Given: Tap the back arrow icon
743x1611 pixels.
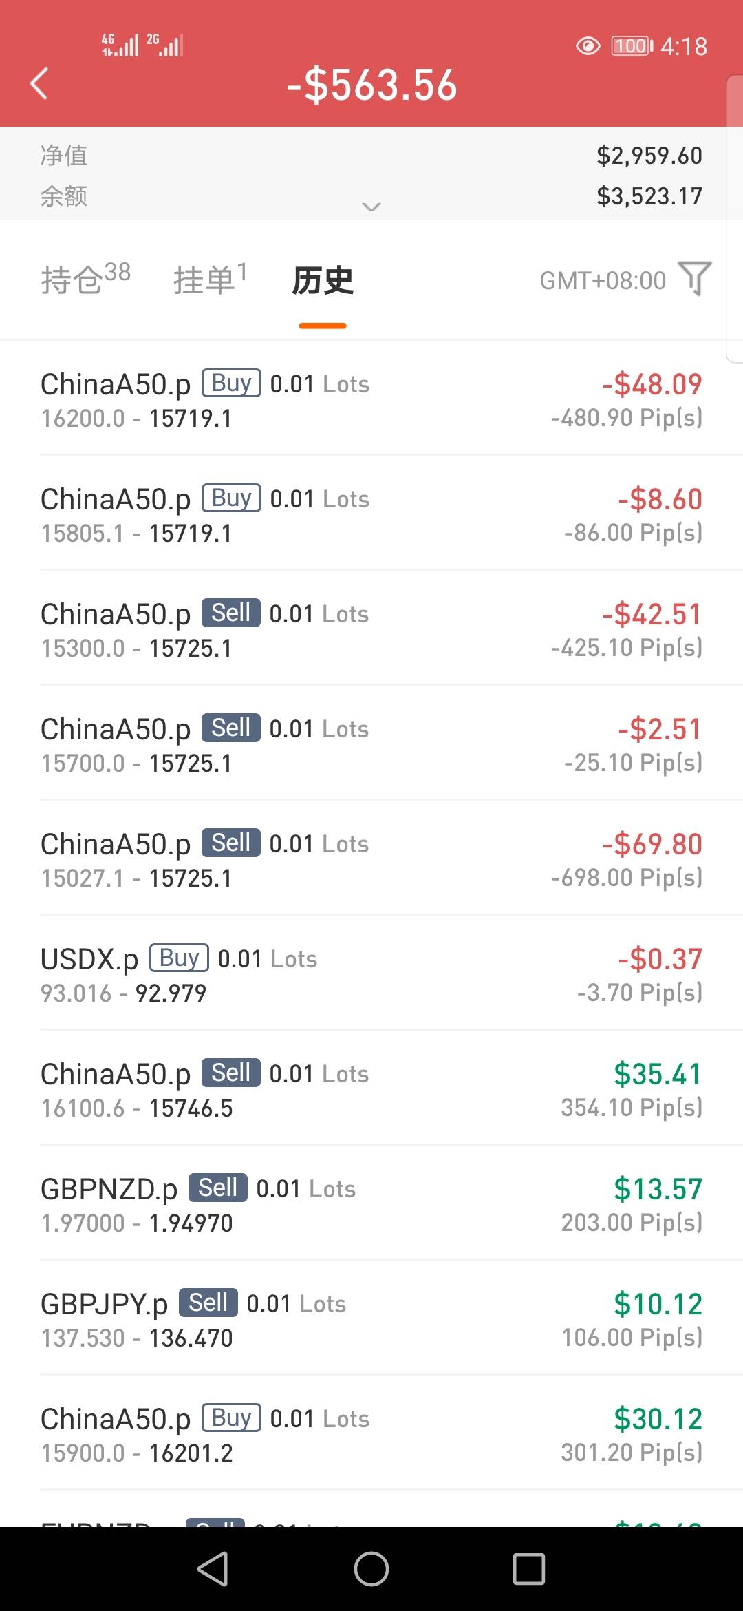Looking at the screenshot, I should coord(40,84).
